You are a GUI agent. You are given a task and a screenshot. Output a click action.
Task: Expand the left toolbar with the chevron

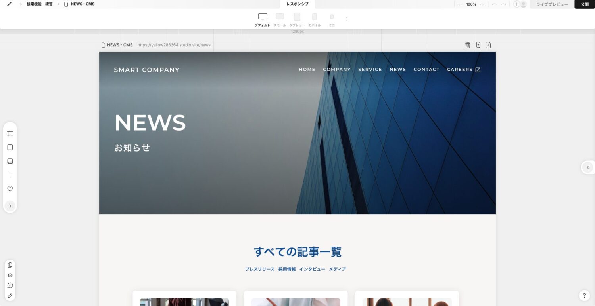(10, 206)
